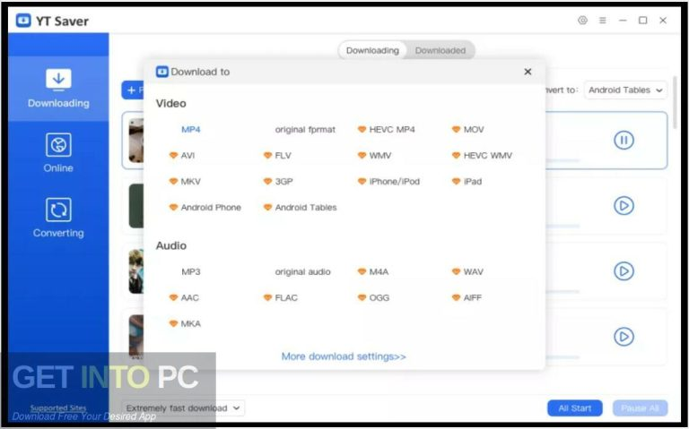Start the fourth download item
The width and height of the screenshot is (689, 429).
624,337
